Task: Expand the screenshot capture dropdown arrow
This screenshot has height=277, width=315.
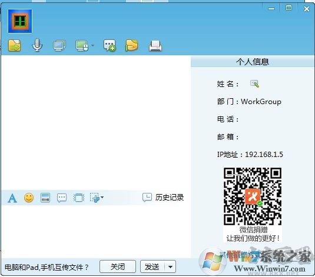Action: point(102,198)
